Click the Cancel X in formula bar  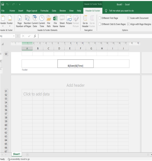[23, 36]
